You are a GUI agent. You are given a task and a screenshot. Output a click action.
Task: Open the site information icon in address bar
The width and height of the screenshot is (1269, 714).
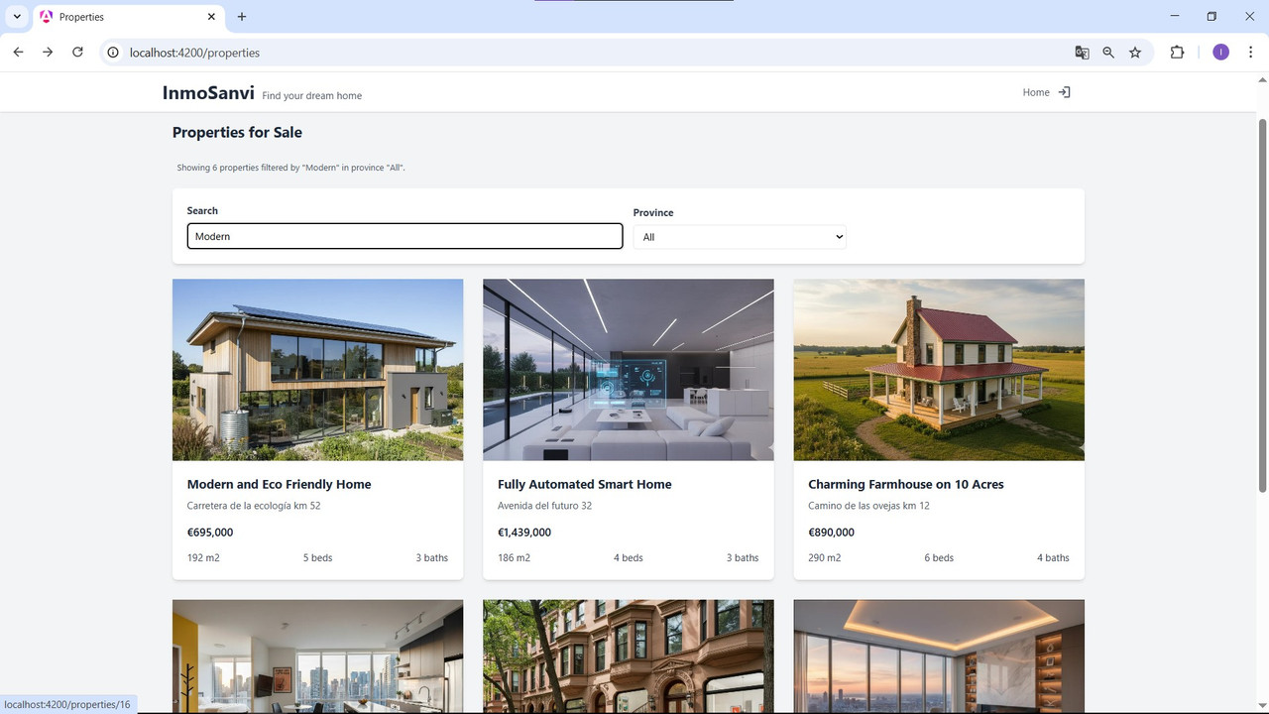(x=113, y=53)
